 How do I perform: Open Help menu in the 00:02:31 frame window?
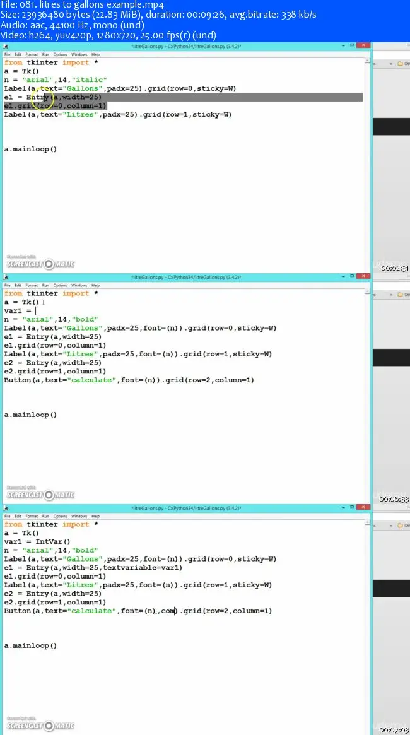coord(96,54)
